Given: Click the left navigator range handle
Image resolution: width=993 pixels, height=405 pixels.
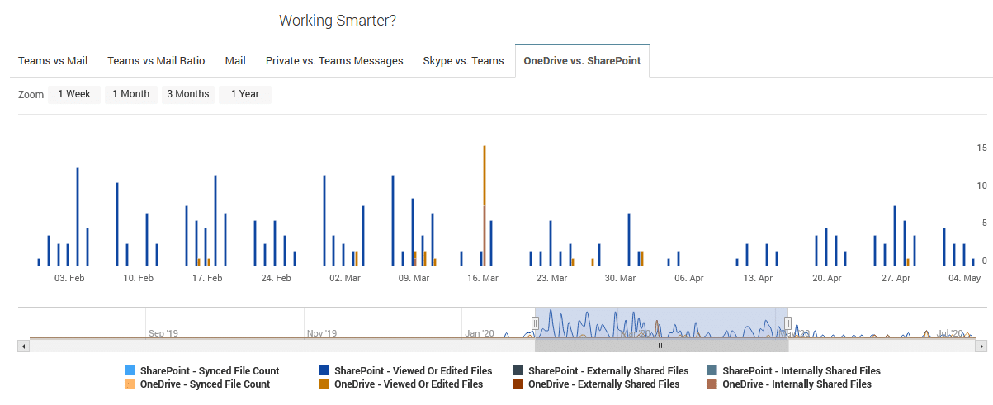Looking at the screenshot, I should pos(535,323).
